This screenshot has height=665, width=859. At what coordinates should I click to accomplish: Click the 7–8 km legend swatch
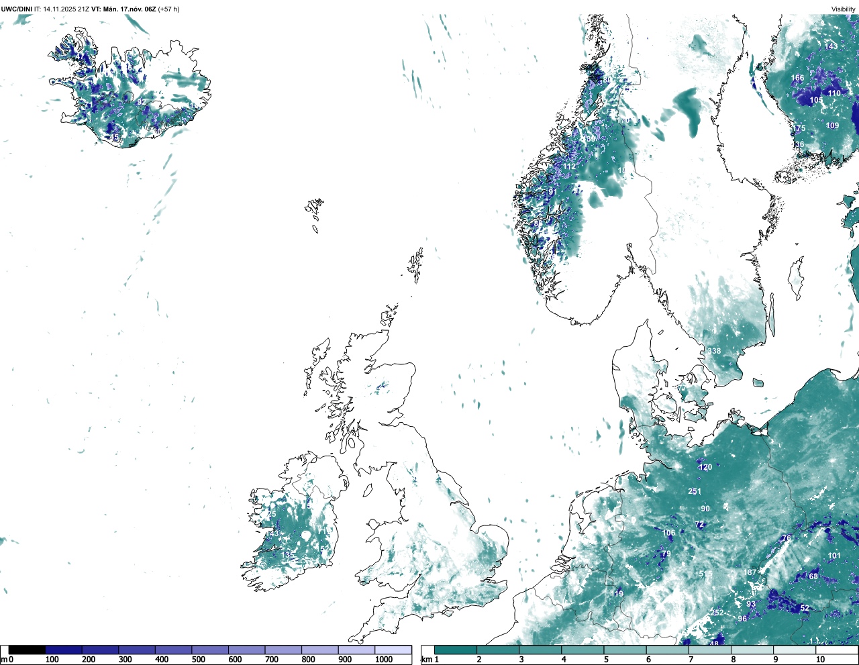point(709,650)
